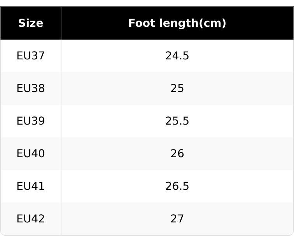Viewport: 294px width, 236px height.
Task: Select the 27 foot length value
Action: pyautogui.click(x=177, y=219)
